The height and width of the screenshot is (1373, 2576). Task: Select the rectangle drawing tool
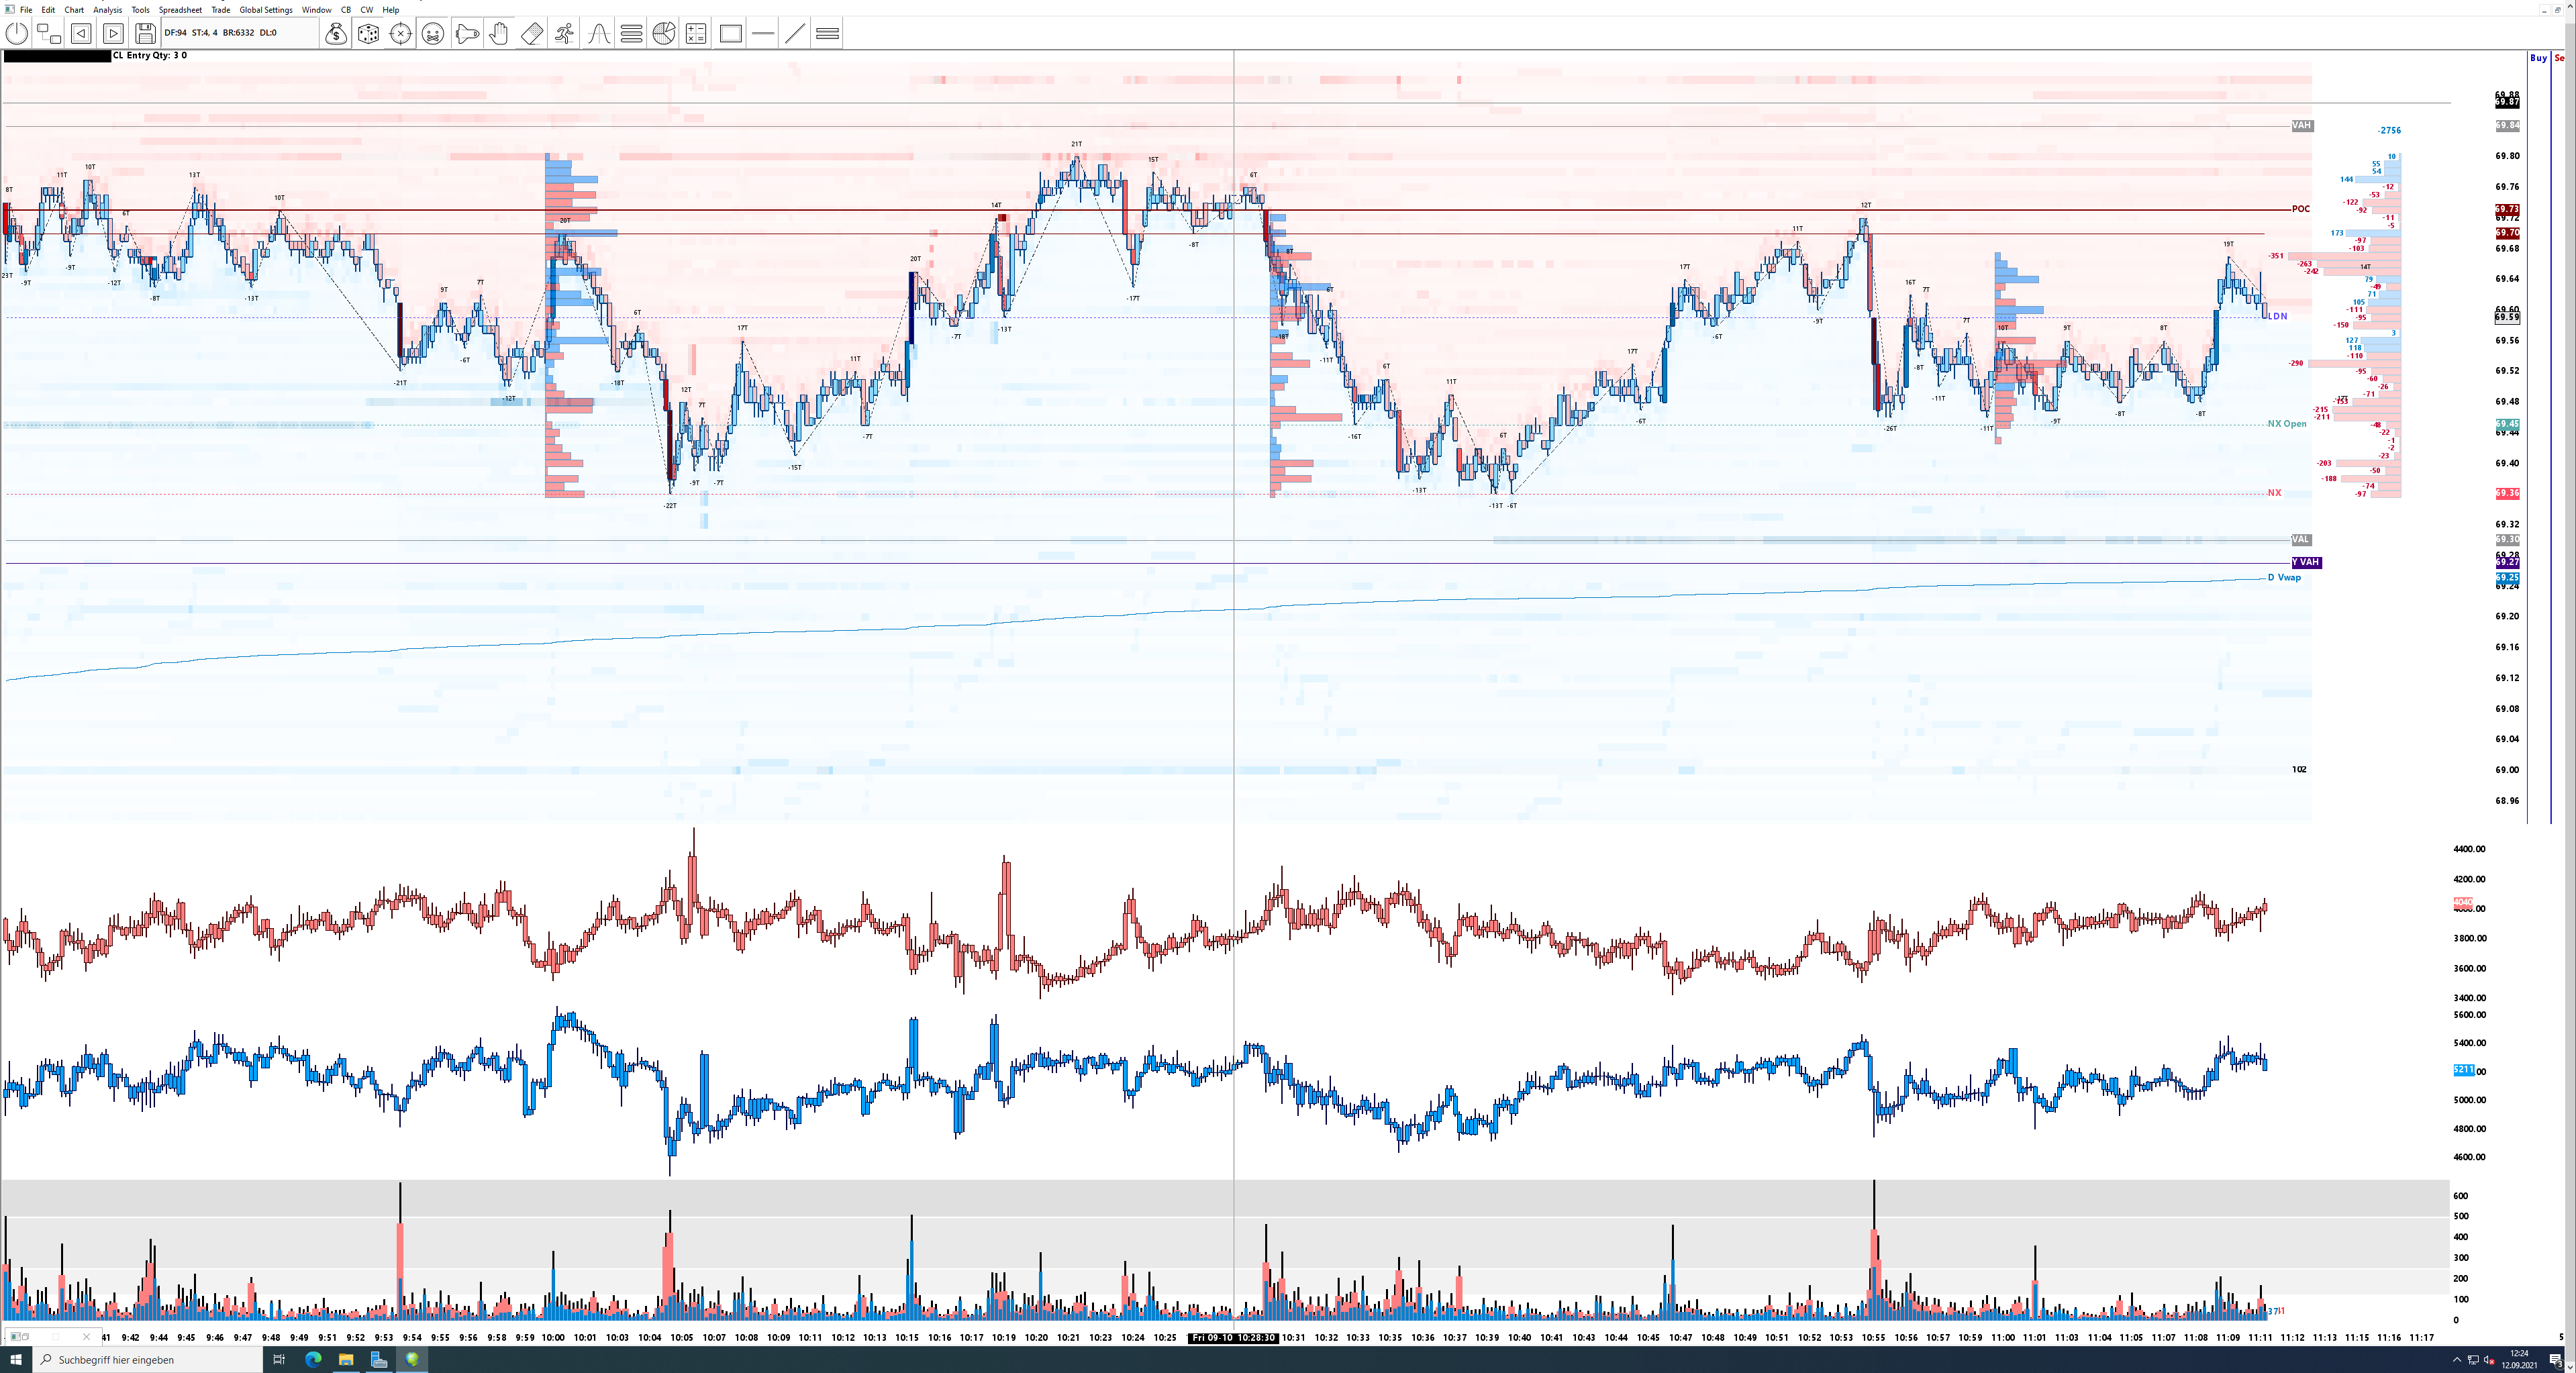[x=731, y=34]
